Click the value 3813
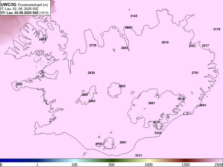 click(x=181, y=99)
